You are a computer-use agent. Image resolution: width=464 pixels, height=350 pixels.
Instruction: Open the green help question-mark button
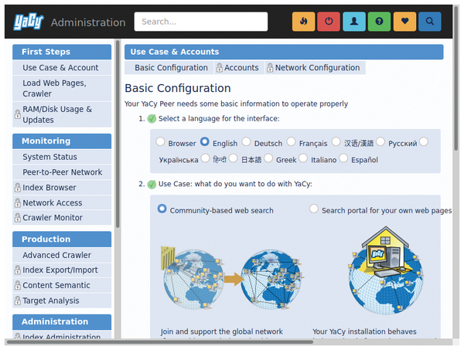tap(379, 22)
